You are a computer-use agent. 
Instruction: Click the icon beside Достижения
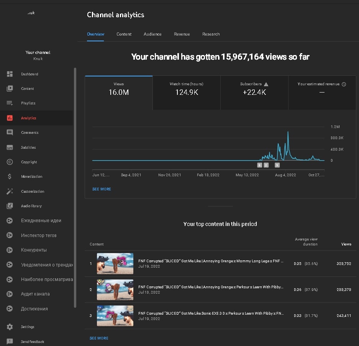tap(10, 309)
